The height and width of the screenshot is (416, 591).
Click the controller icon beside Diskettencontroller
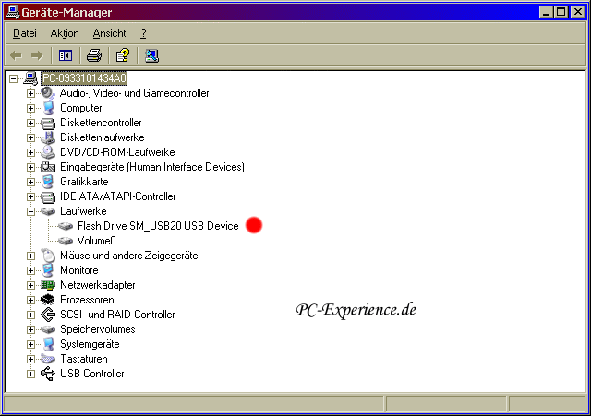pos(48,123)
